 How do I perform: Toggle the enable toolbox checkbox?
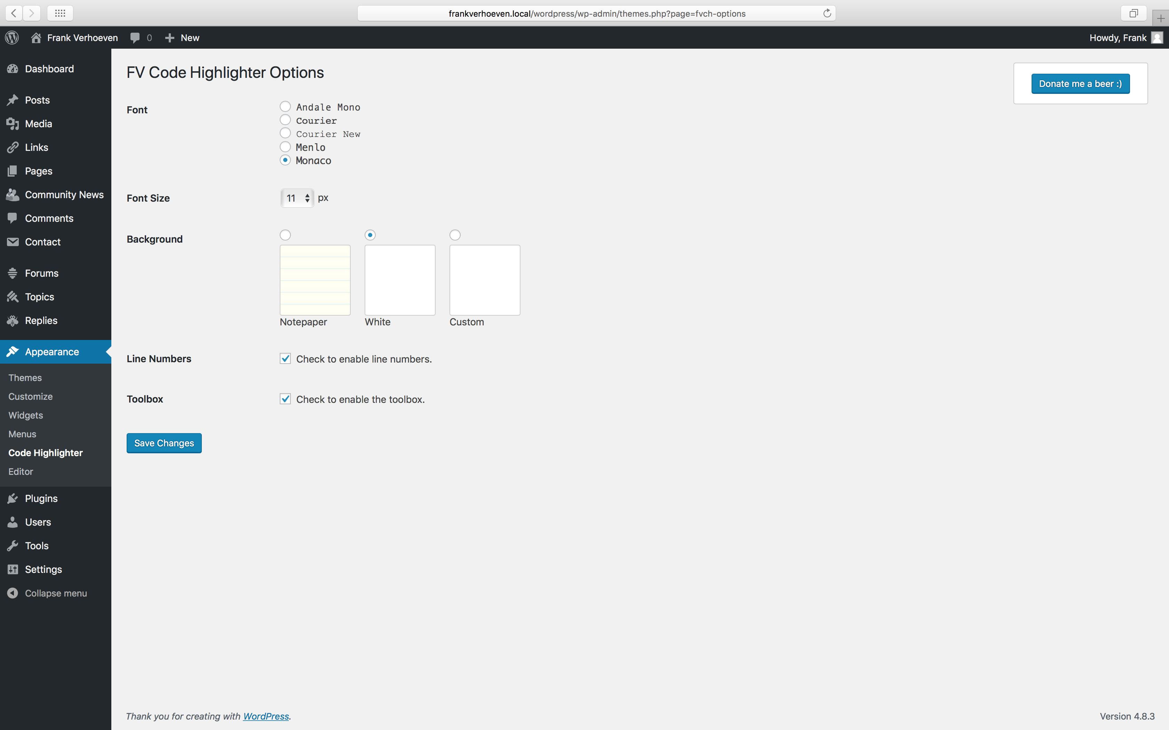point(286,399)
